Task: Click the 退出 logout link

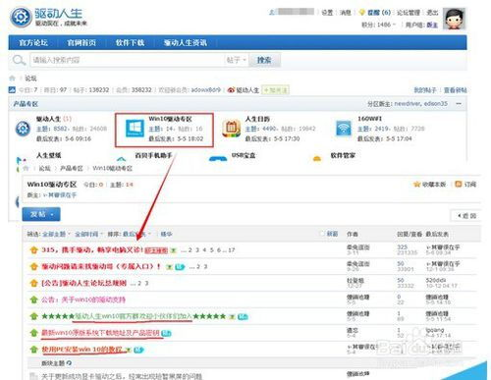Action: point(432,13)
